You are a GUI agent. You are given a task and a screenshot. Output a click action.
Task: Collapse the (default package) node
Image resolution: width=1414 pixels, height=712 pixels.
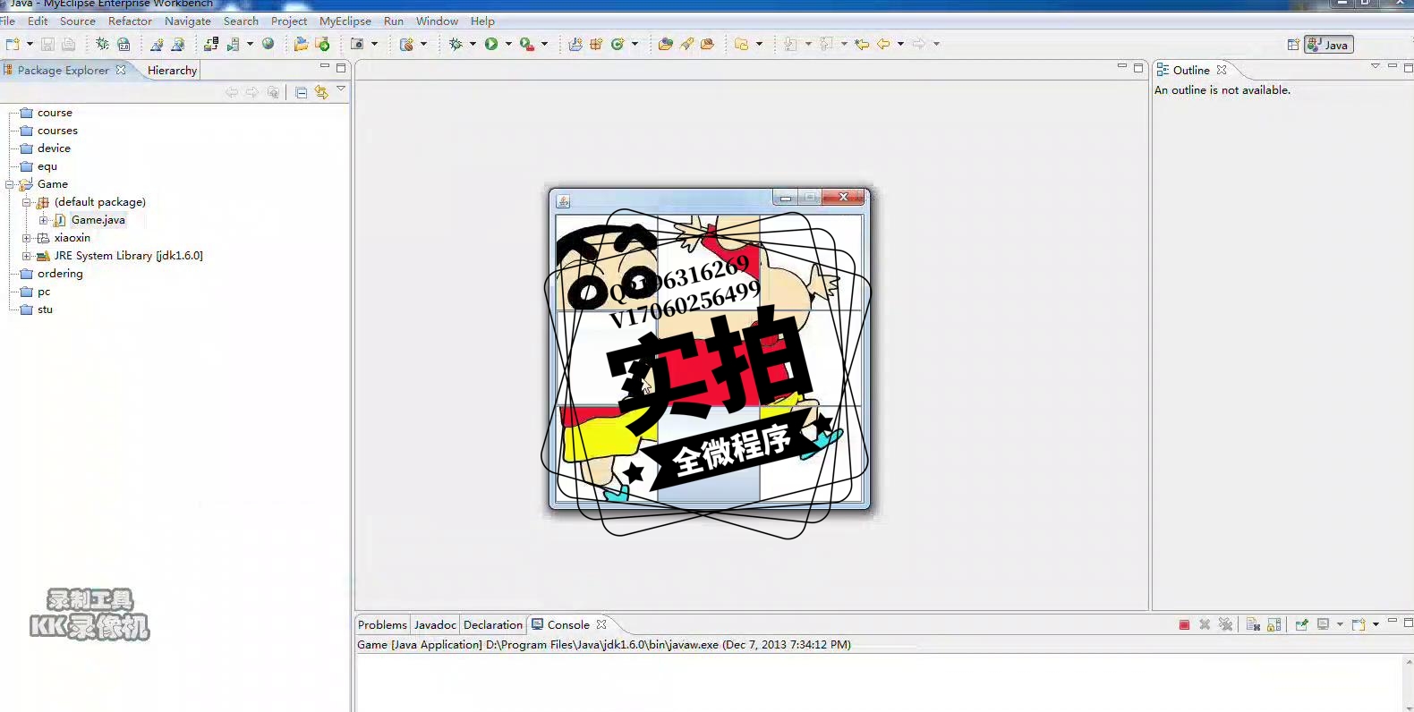pyautogui.click(x=27, y=202)
